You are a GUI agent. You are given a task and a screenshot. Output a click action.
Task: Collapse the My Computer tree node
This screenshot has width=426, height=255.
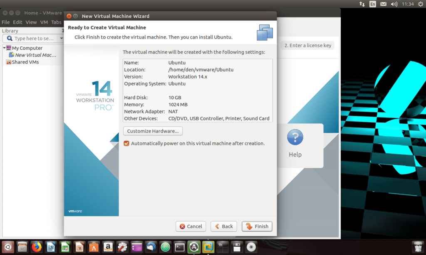coord(4,48)
